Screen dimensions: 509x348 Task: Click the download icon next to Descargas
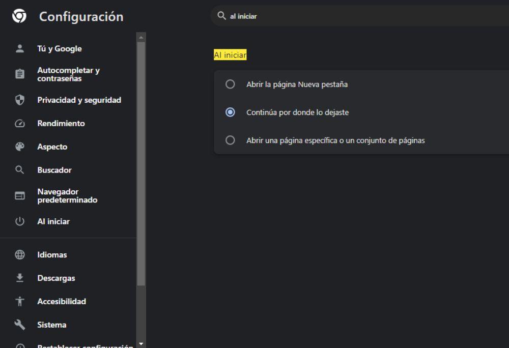[20, 278]
